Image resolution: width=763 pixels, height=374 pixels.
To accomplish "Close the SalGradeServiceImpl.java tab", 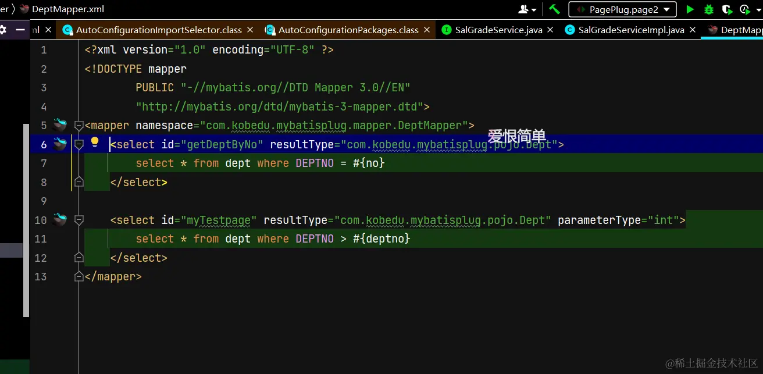I will tap(692, 29).
